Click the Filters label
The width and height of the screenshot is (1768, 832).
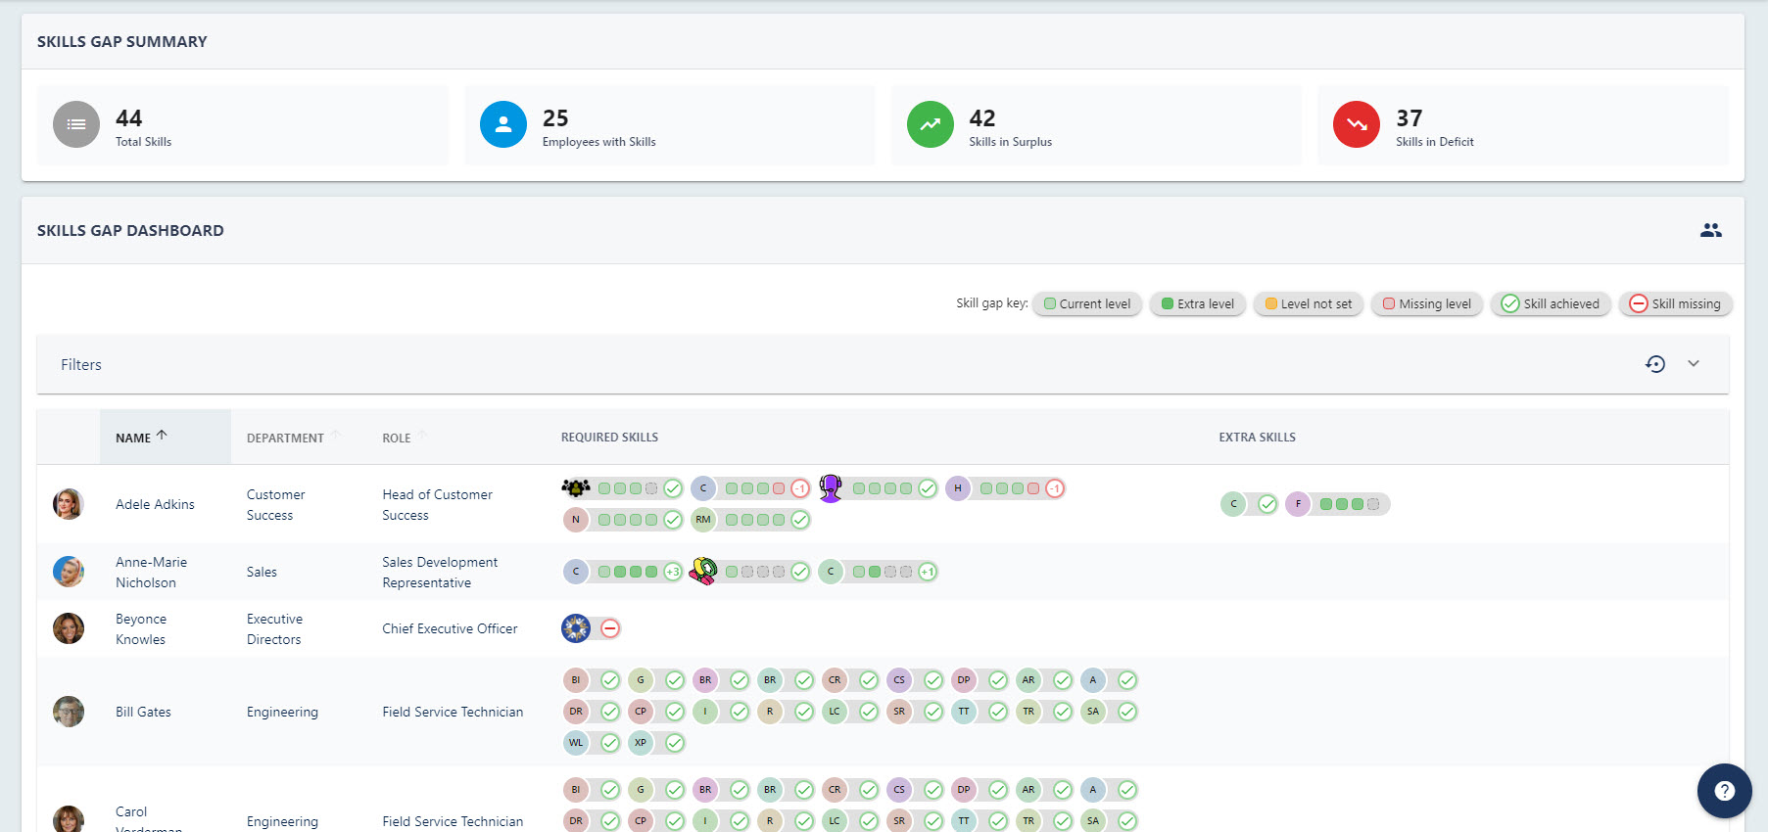click(81, 364)
